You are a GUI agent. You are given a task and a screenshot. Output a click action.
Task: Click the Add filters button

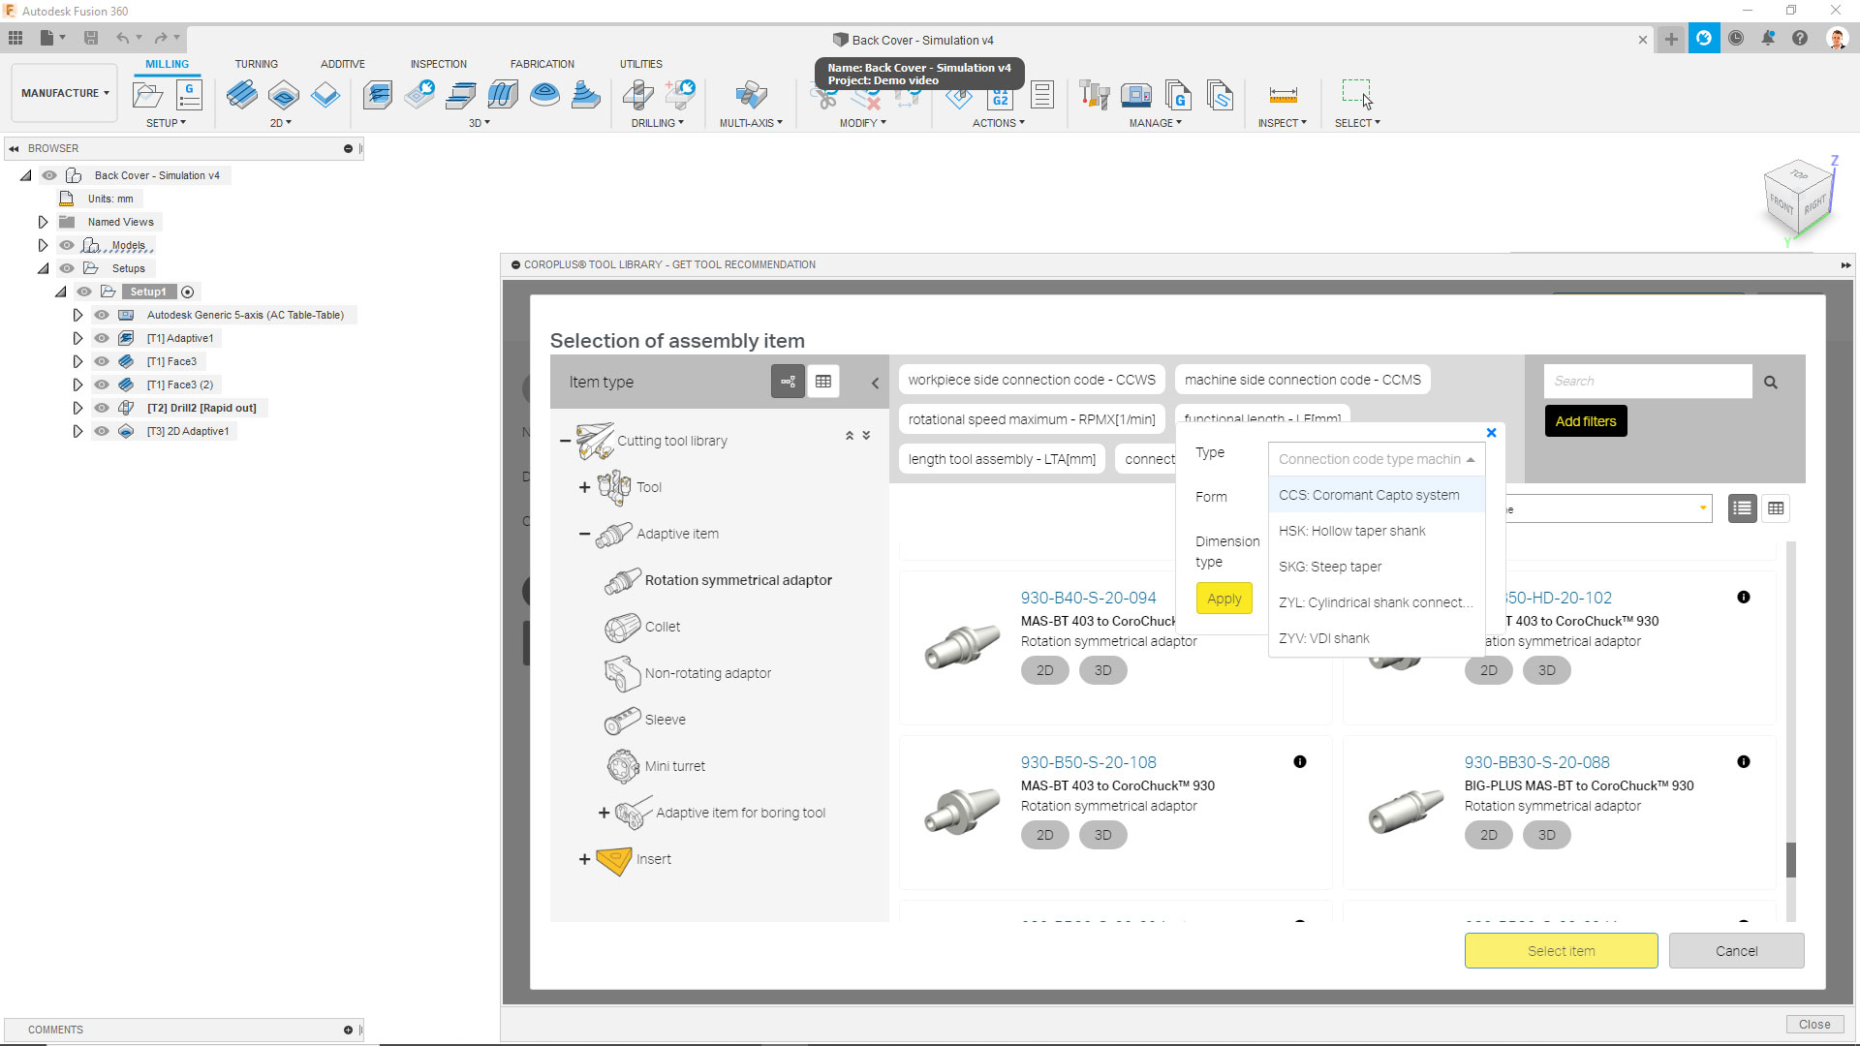[1585, 421]
